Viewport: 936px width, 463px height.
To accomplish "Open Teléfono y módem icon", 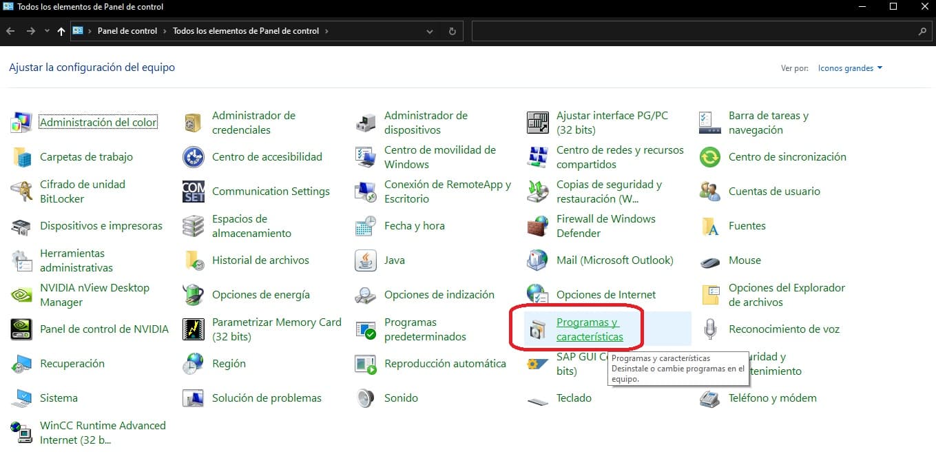I will tap(710, 398).
